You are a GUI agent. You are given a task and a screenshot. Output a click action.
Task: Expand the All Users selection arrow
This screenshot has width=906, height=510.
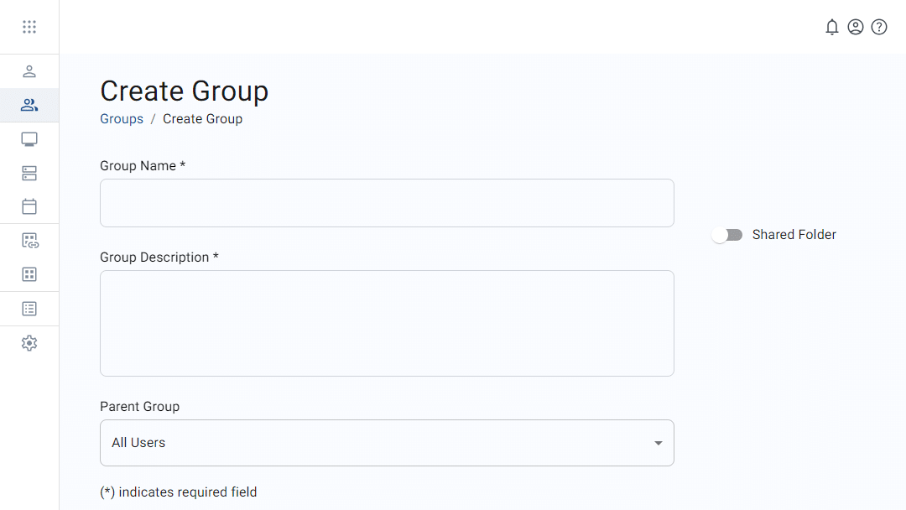click(x=658, y=443)
